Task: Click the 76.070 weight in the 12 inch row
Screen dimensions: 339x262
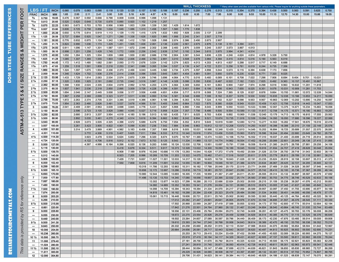Action: (x=317, y=256)
